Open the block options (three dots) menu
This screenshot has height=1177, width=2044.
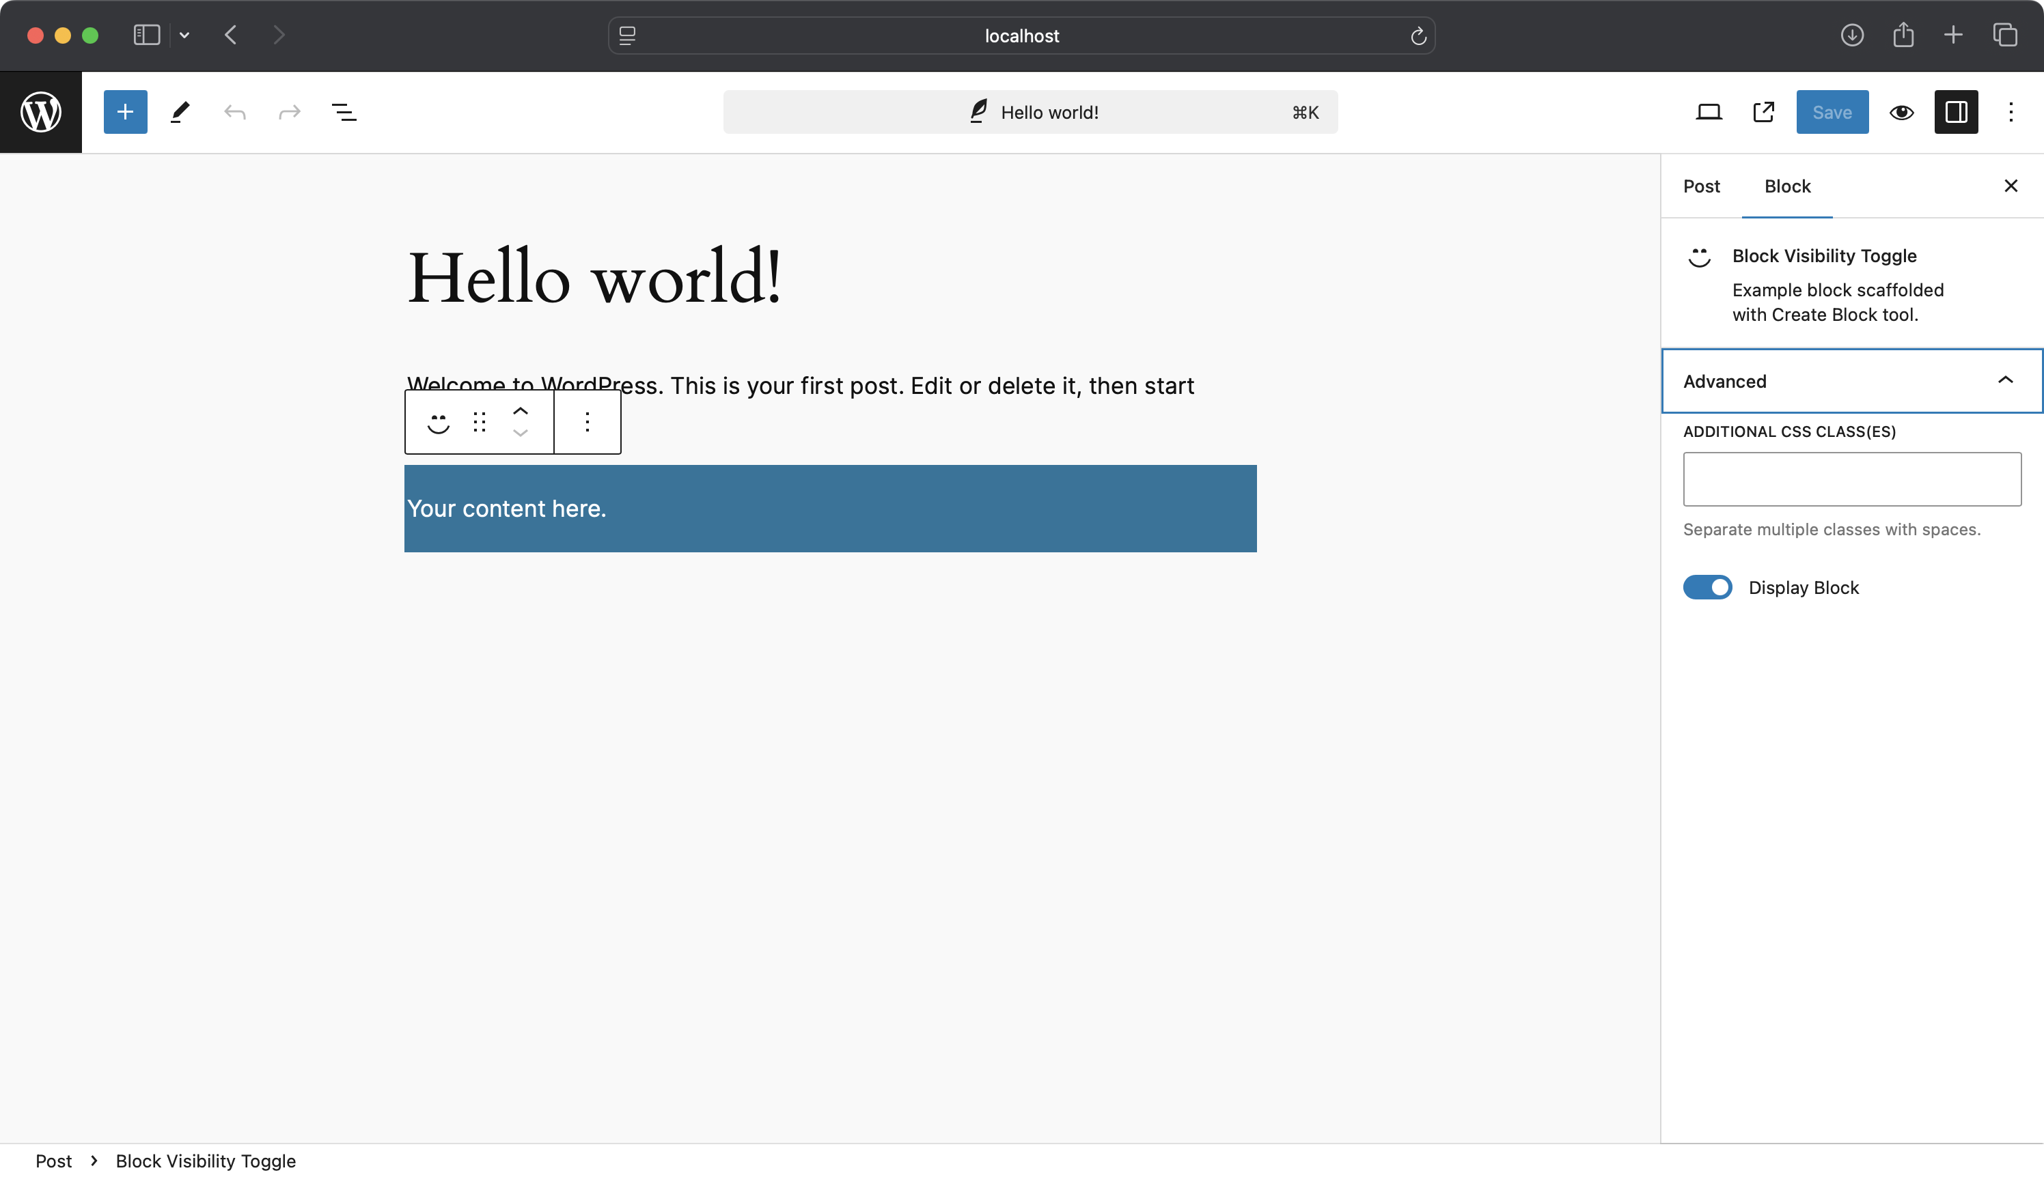587,423
